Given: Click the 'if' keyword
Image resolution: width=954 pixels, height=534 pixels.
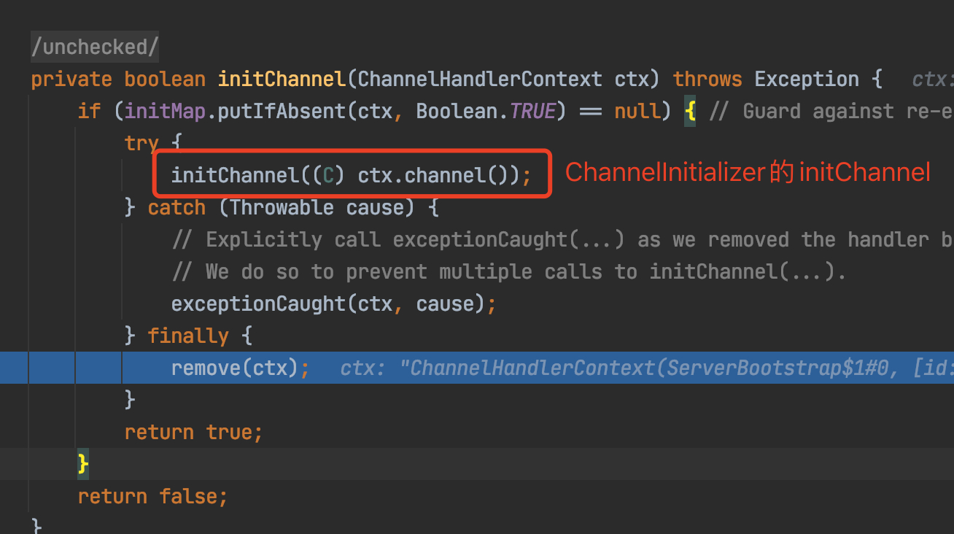Looking at the screenshot, I should coord(89,111).
